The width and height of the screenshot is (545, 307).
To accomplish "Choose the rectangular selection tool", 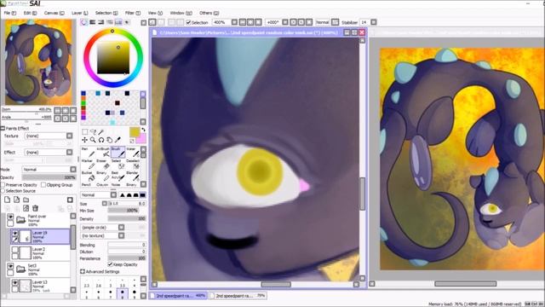I will pos(85,132).
